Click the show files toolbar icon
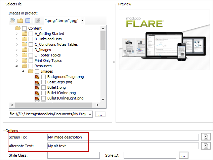This screenshot has width=213, height=160. click(12, 21)
